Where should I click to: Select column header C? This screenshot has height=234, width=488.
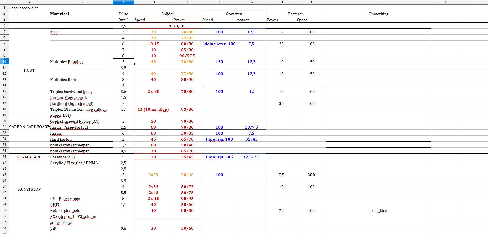point(123,2)
